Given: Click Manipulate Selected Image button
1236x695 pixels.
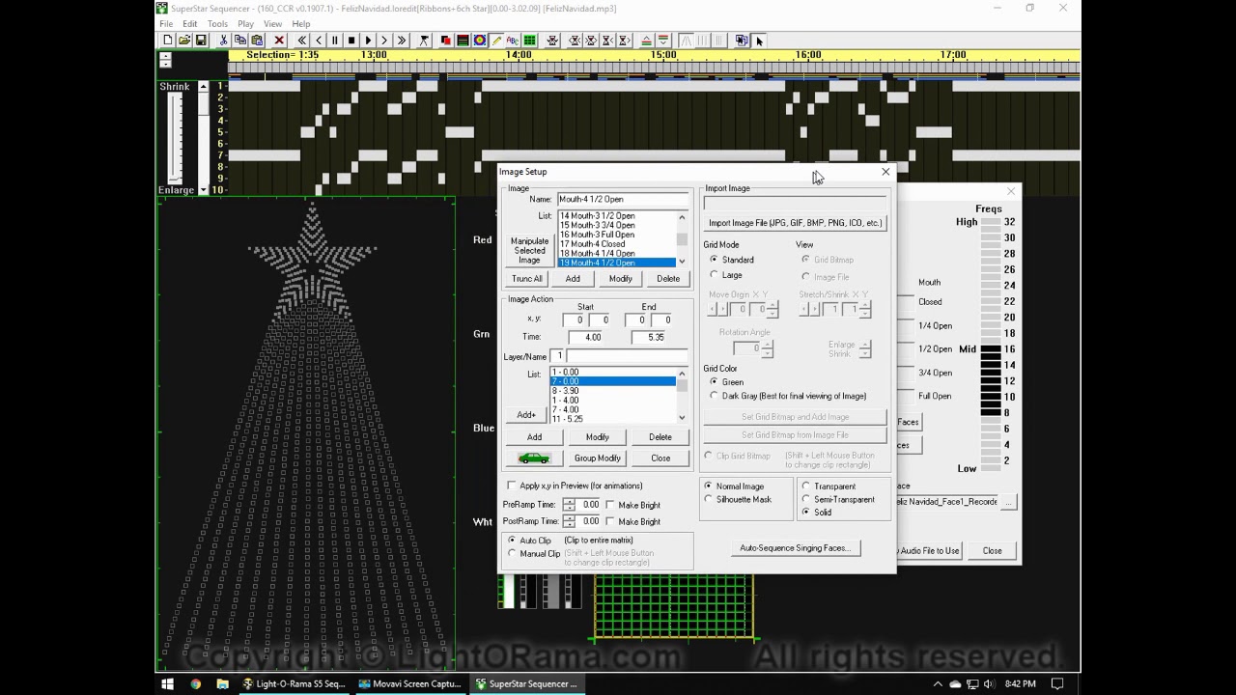Looking at the screenshot, I should pyautogui.click(x=529, y=251).
